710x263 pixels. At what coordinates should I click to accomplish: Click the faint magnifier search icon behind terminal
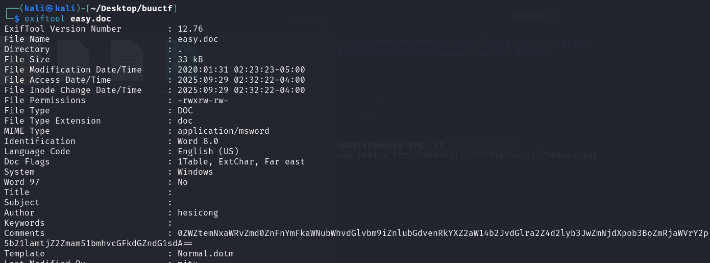point(323,21)
